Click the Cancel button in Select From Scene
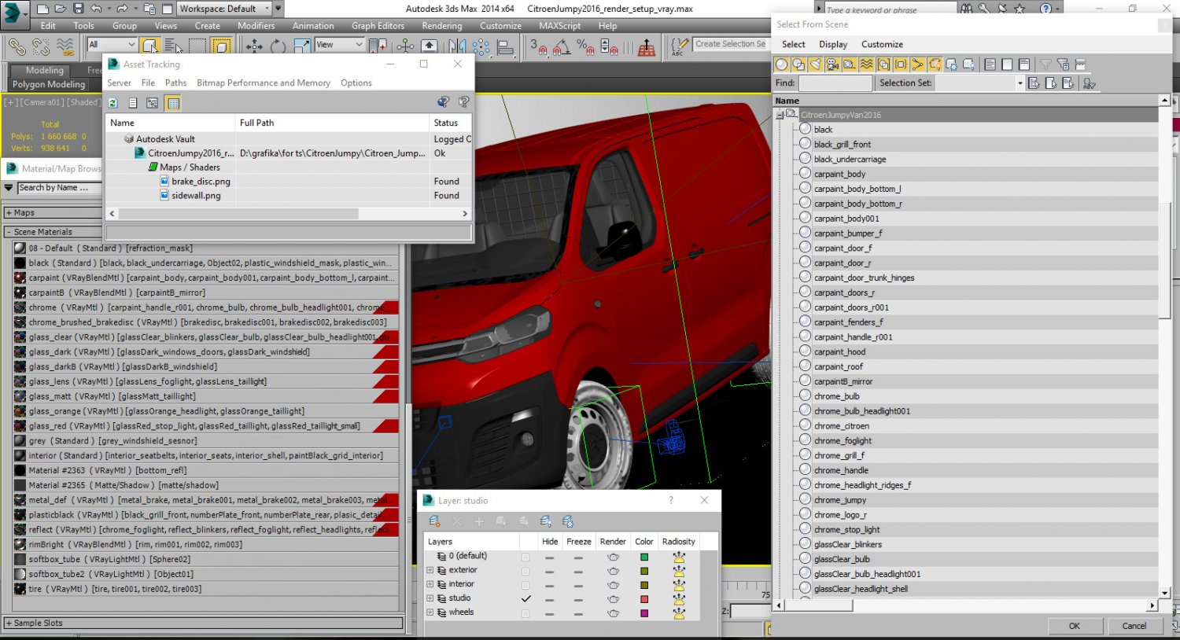This screenshot has height=640, width=1180. click(1134, 626)
